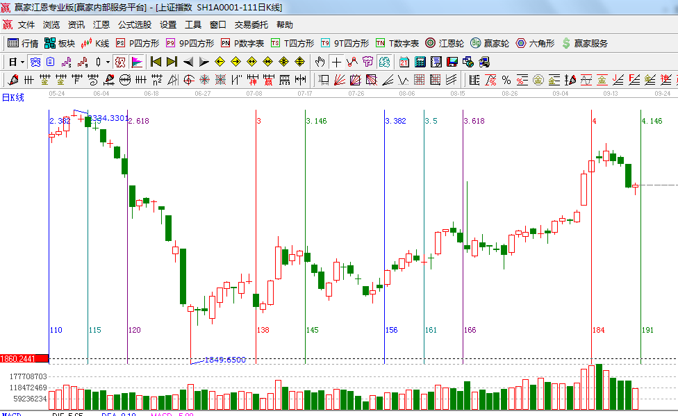Click the 赢家服务 button
Image resolution: width=678 pixels, height=416 pixels.
click(x=584, y=43)
